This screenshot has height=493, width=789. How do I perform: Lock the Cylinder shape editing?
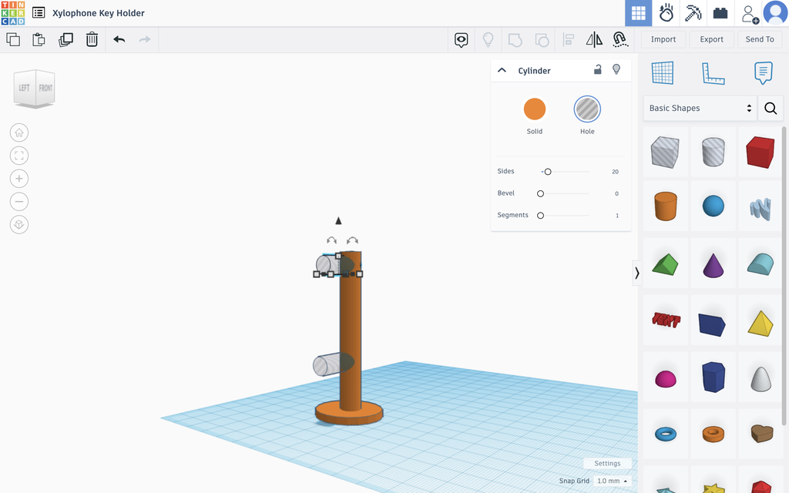pos(598,69)
